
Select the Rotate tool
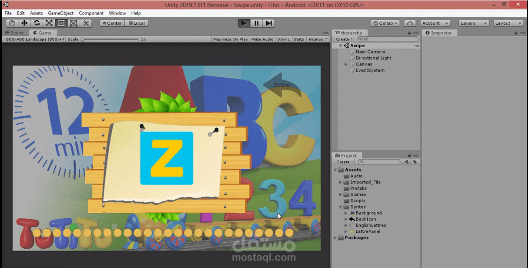point(37,23)
